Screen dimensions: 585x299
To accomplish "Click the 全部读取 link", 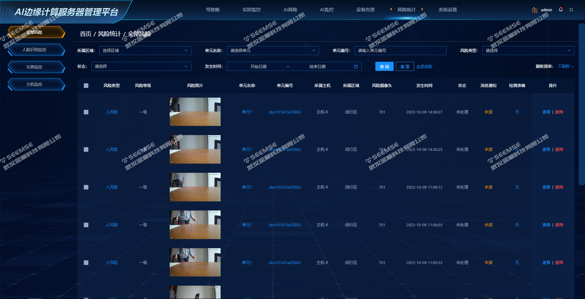I will pyautogui.click(x=424, y=67).
